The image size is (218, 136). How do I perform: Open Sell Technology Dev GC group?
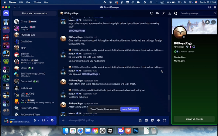pos(35,75)
